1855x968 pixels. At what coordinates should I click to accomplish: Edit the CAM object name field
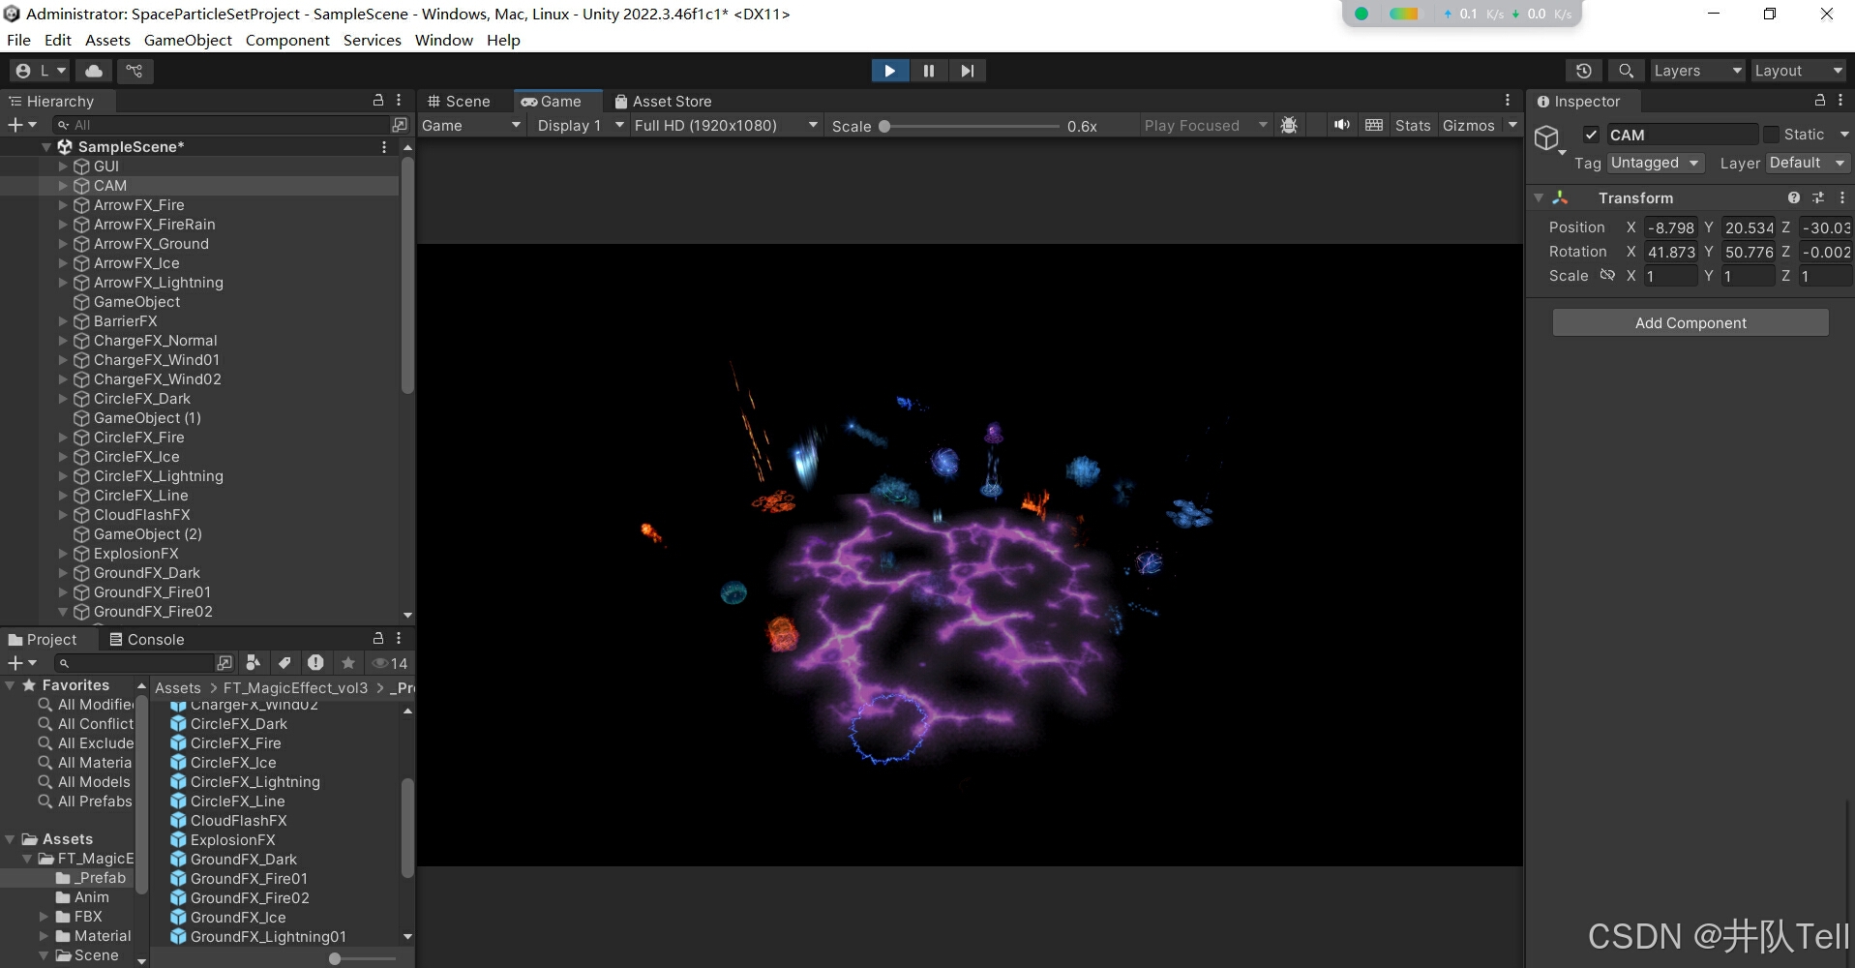coord(1682,135)
